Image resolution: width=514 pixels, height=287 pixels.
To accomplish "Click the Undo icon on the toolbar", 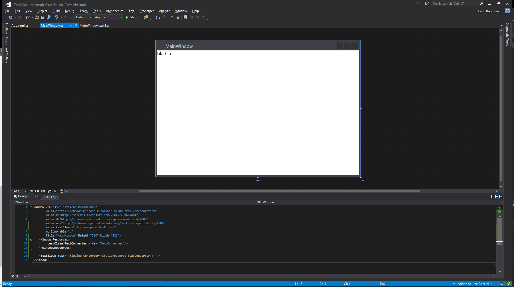I will click(57, 17).
